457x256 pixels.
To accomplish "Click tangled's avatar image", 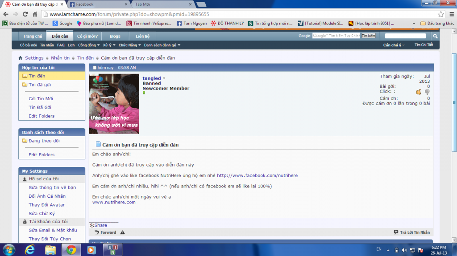I will click(114, 104).
